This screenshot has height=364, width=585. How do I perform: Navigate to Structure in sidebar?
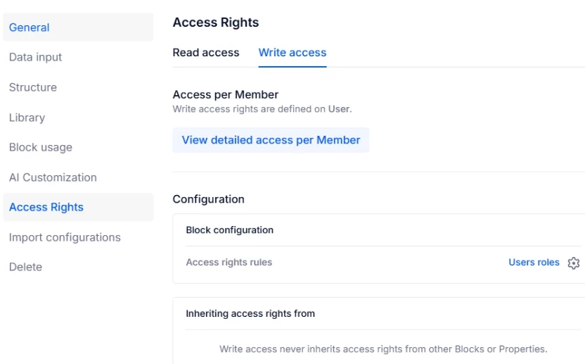point(33,87)
